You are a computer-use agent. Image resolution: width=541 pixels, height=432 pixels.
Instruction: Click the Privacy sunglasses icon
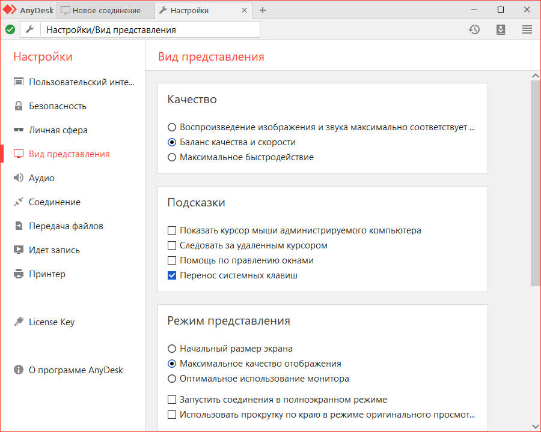point(19,130)
